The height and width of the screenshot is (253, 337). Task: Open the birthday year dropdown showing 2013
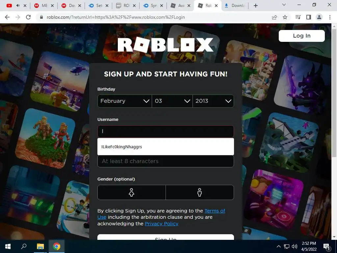pyautogui.click(x=213, y=101)
